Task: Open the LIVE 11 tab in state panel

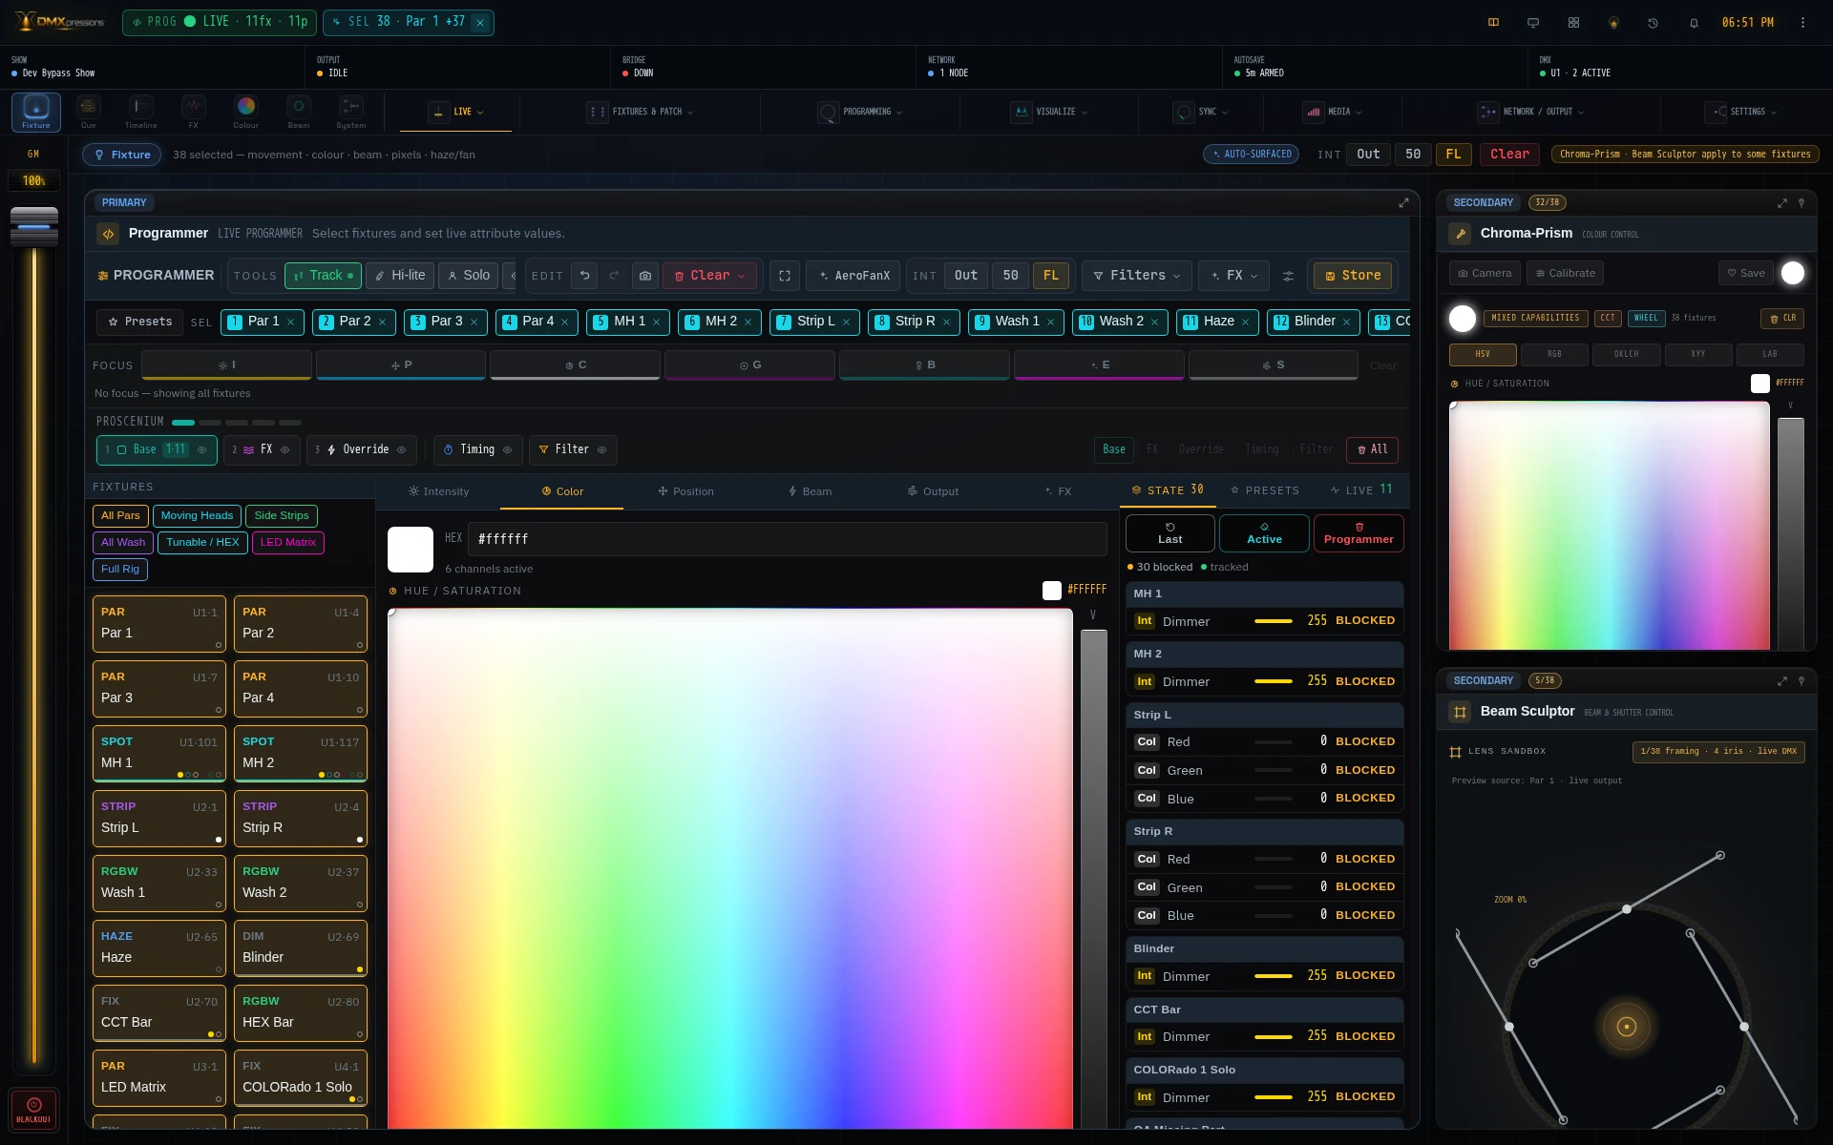Action: point(1361,490)
